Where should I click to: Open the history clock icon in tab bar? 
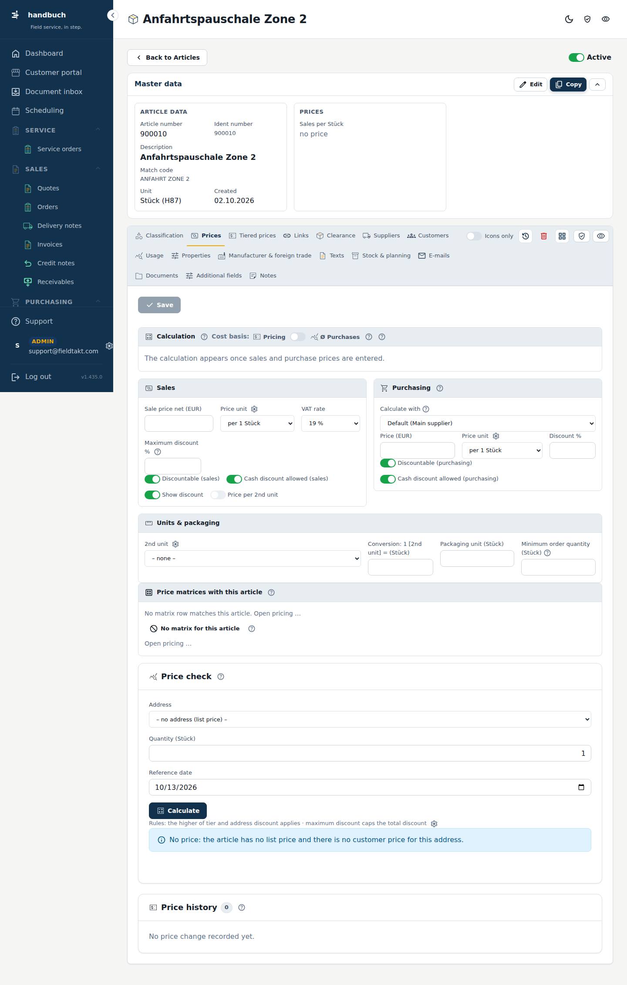pyautogui.click(x=526, y=236)
